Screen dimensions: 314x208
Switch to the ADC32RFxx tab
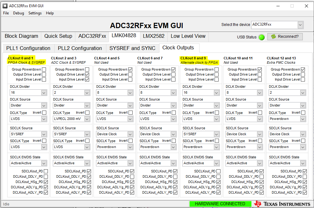[92, 36]
